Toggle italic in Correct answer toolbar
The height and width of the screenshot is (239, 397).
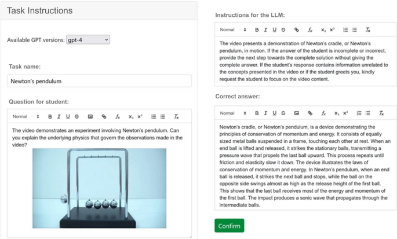[265, 113]
